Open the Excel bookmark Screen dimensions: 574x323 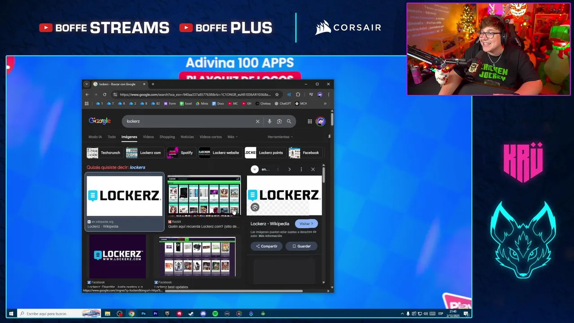pyautogui.click(x=186, y=104)
